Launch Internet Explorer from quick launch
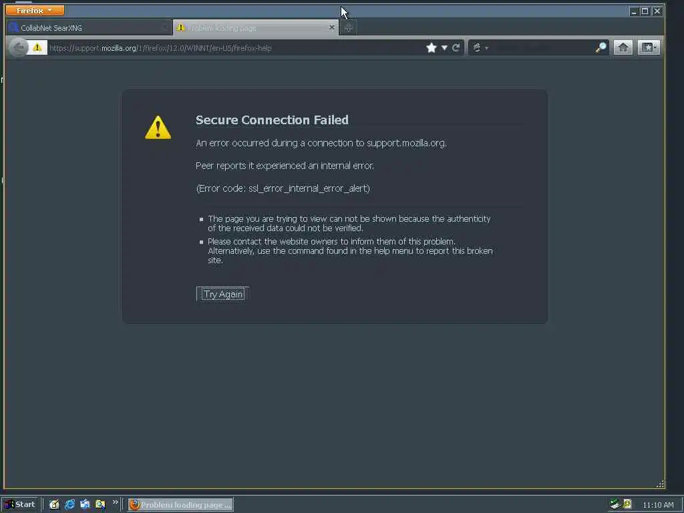The height and width of the screenshot is (513, 684). (69, 504)
